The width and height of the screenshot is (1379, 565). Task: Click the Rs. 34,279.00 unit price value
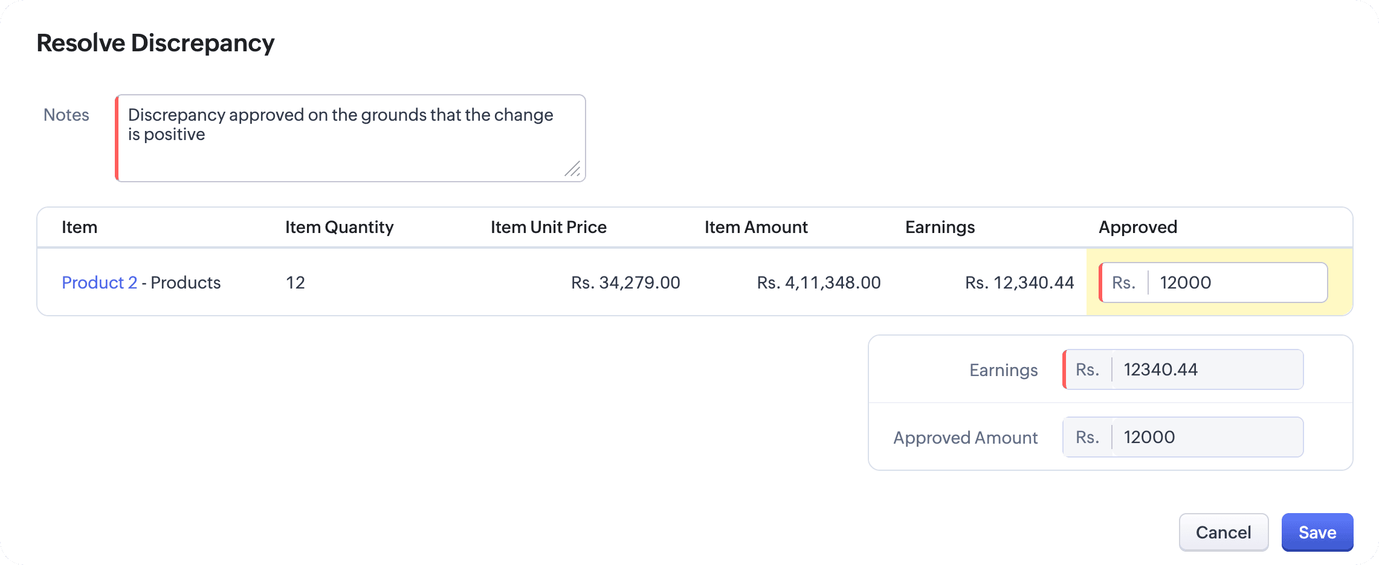625,282
